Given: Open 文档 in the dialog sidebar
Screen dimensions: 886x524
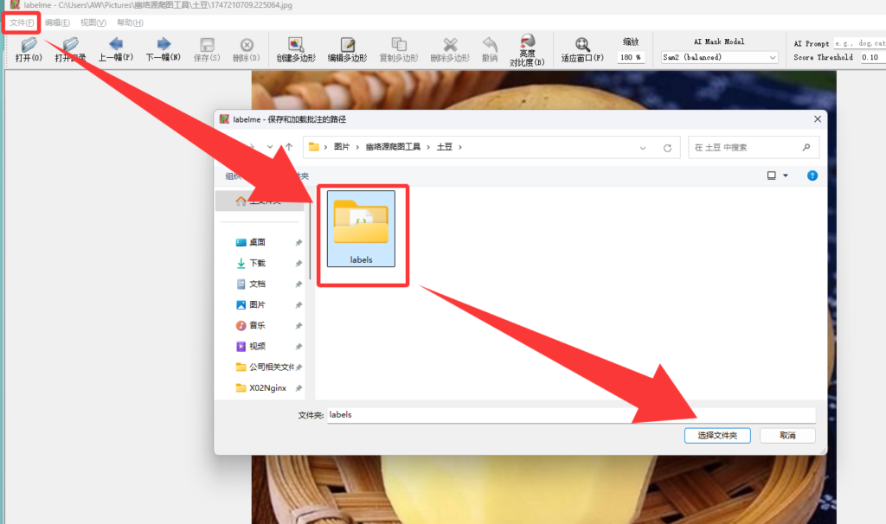Looking at the screenshot, I should point(257,284).
